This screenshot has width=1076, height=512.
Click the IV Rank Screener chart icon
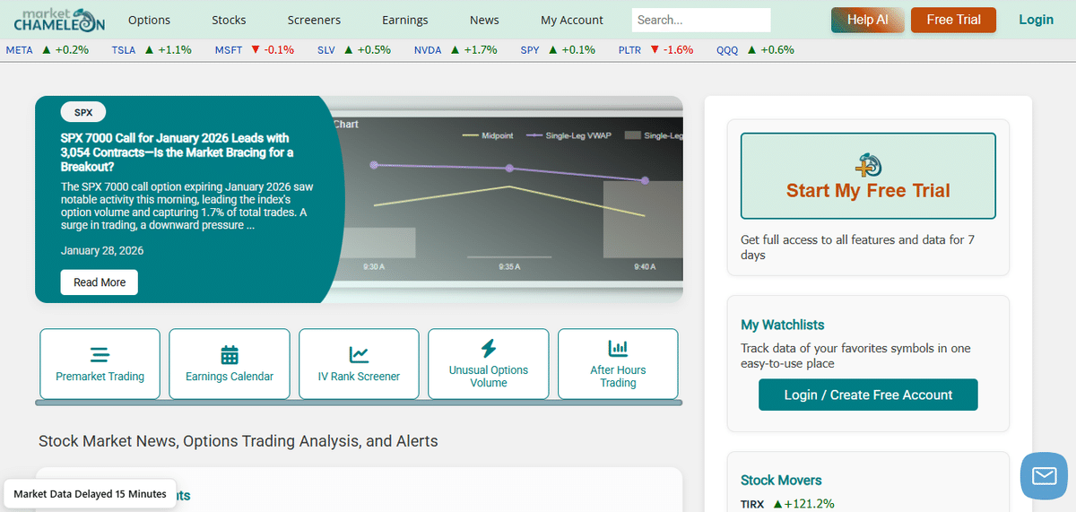point(359,354)
